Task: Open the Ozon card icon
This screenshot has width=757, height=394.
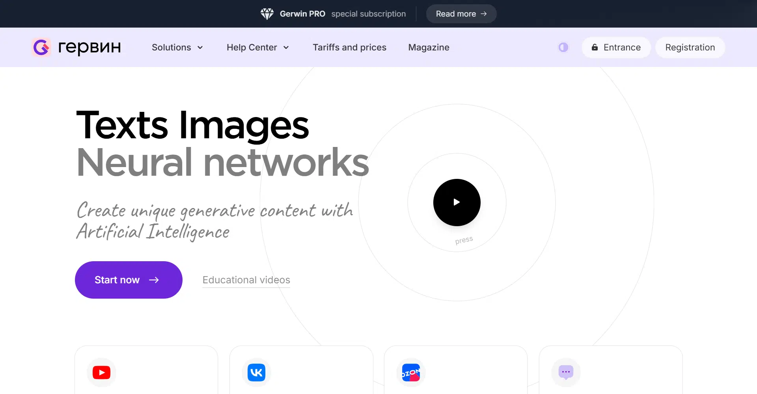Action: tap(411, 372)
